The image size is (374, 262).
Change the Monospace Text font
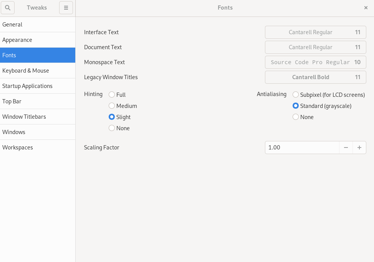click(x=315, y=62)
